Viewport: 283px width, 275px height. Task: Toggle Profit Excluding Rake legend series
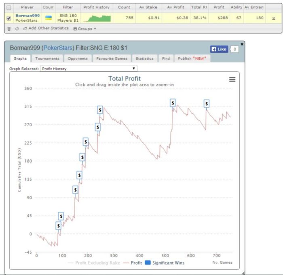point(94,263)
